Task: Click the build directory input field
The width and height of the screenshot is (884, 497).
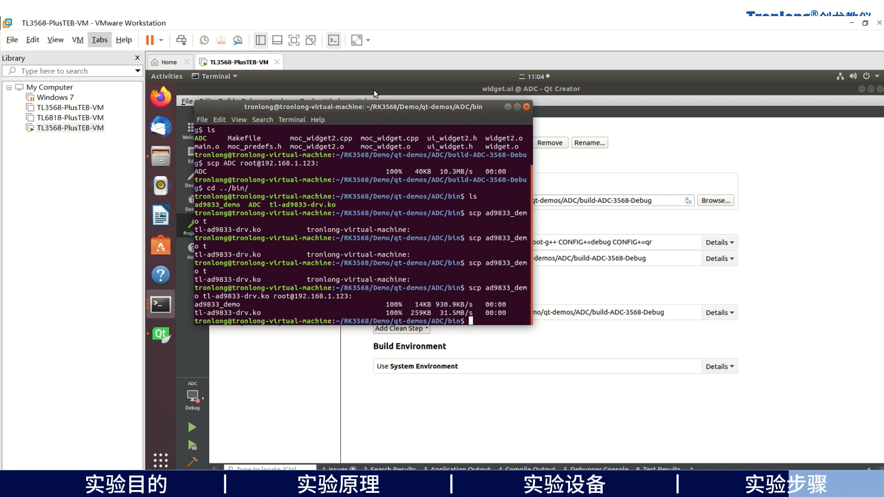Action: point(606,200)
